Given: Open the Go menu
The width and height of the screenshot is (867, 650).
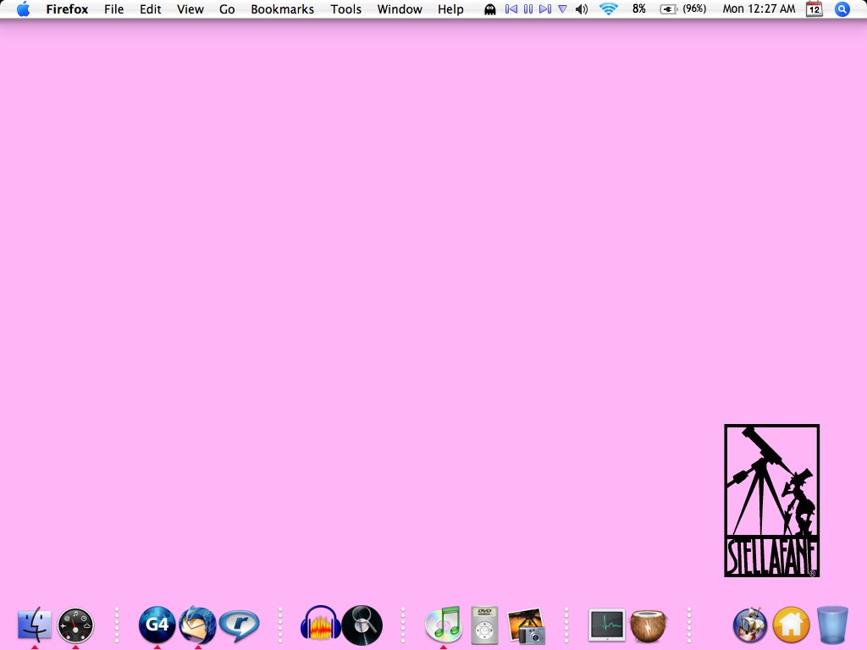Looking at the screenshot, I should [x=227, y=9].
